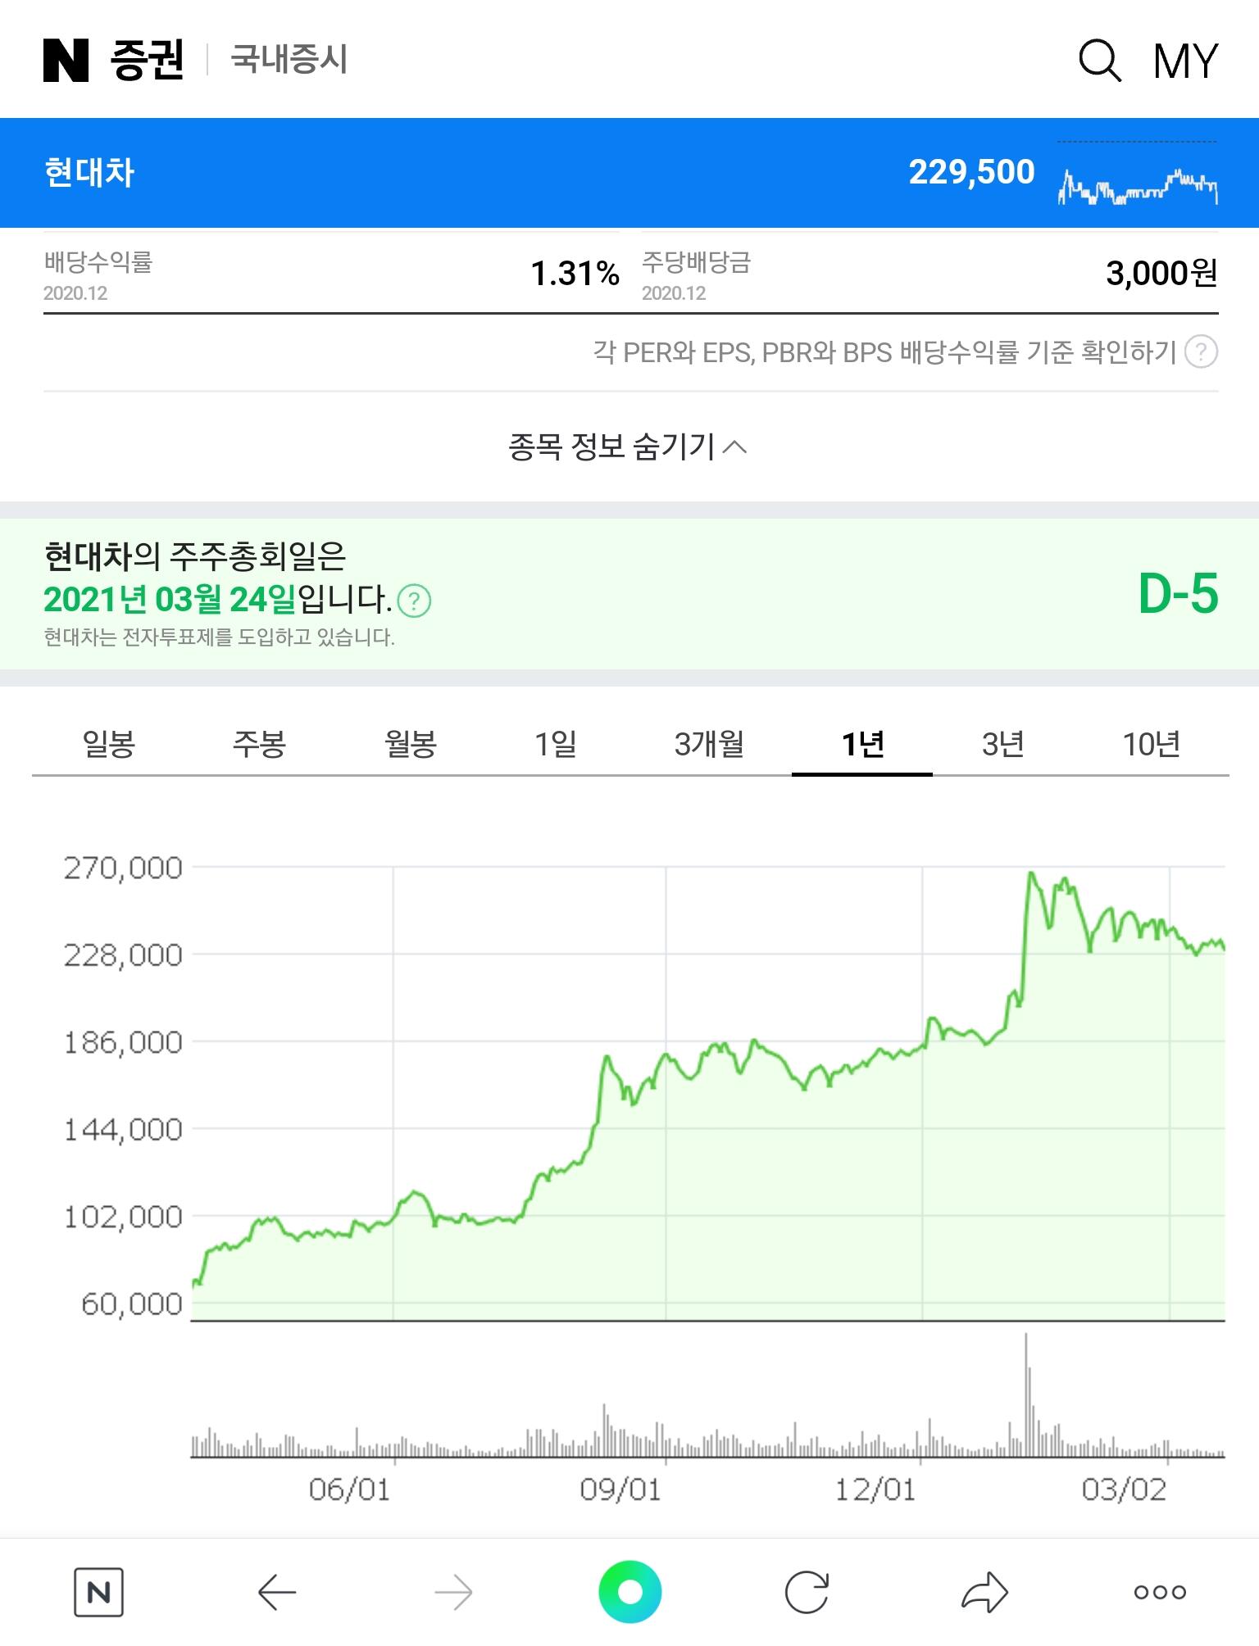Go back with the left arrow
Screen dimensions: 1259x1646
[x=276, y=1592]
